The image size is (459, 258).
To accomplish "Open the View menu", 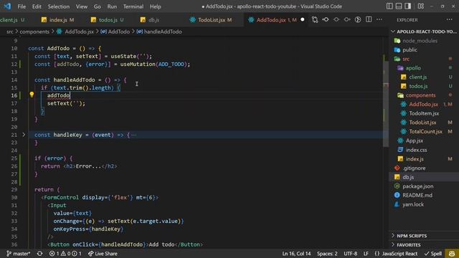I will pyautogui.click(x=82, y=6).
